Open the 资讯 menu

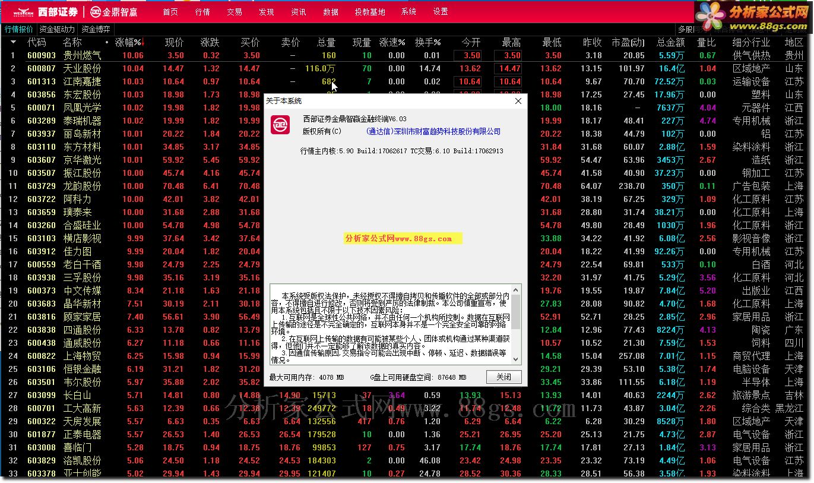point(299,12)
